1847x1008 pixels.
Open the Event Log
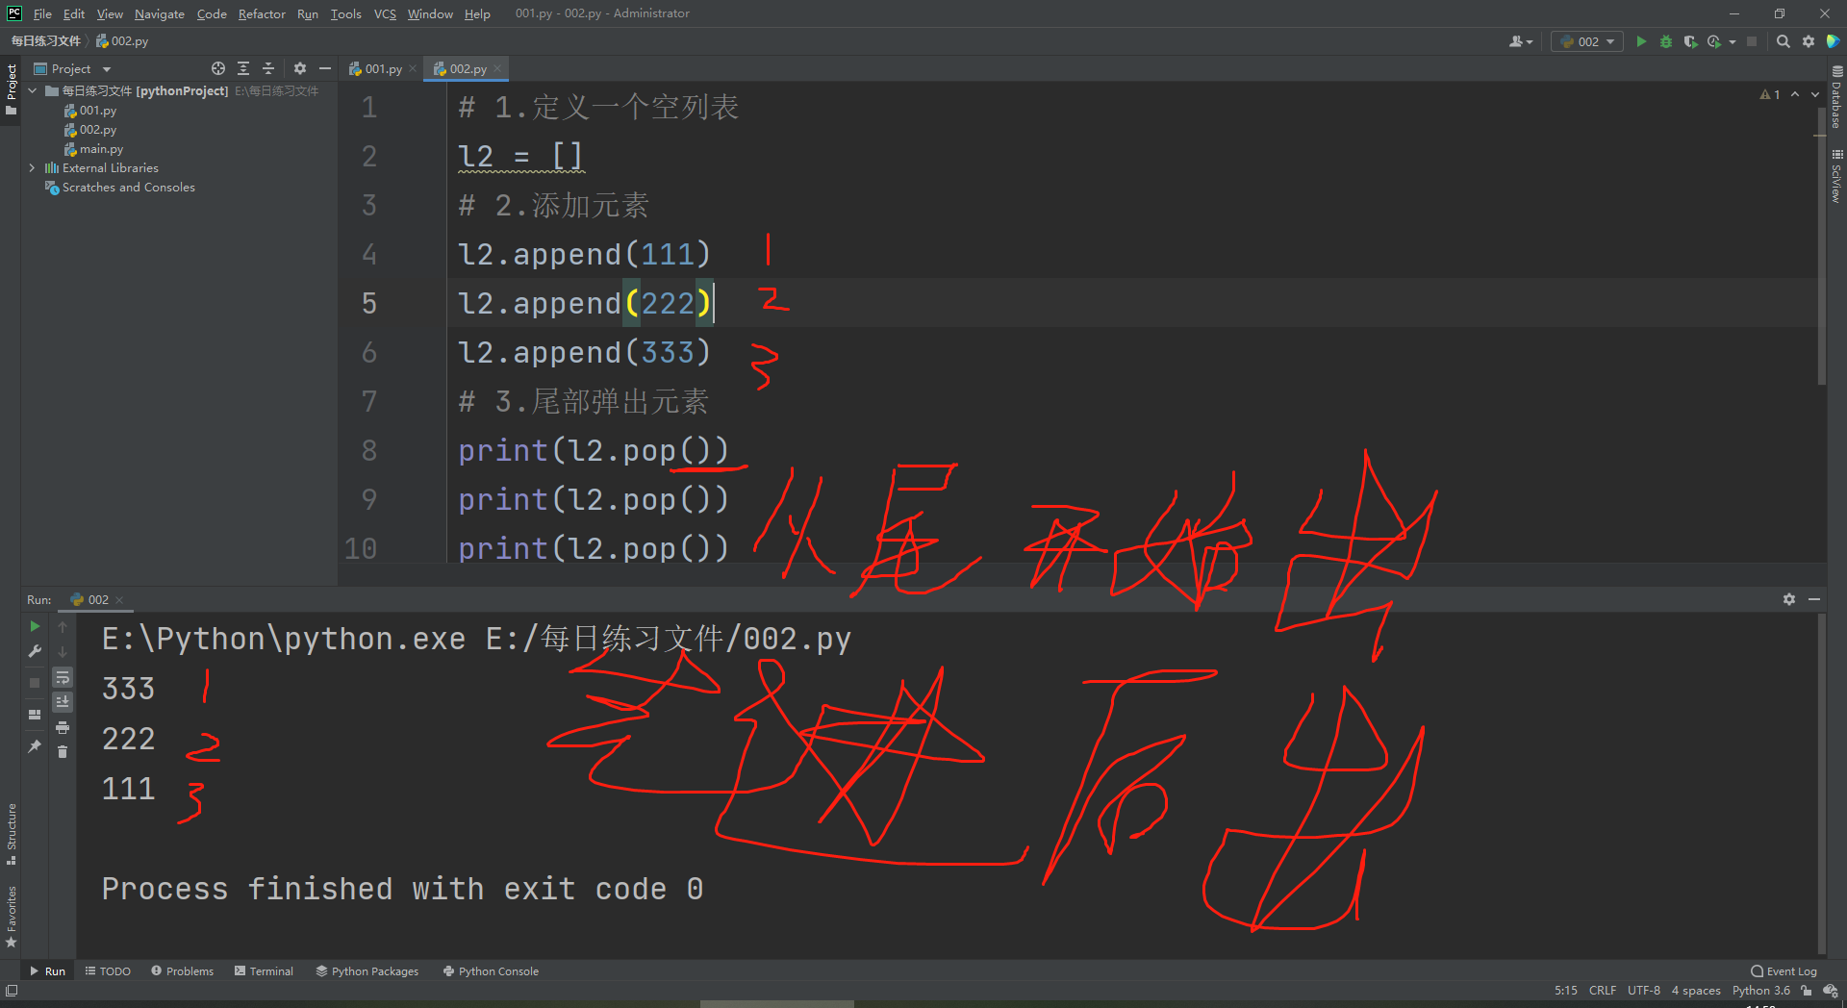(x=1784, y=970)
